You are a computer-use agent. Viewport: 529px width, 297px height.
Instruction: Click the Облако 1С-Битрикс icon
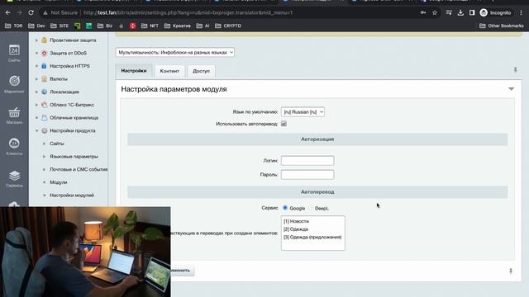coord(44,105)
